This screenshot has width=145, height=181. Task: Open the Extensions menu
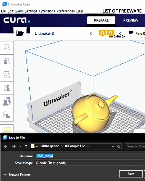click(x=47, y=11)
